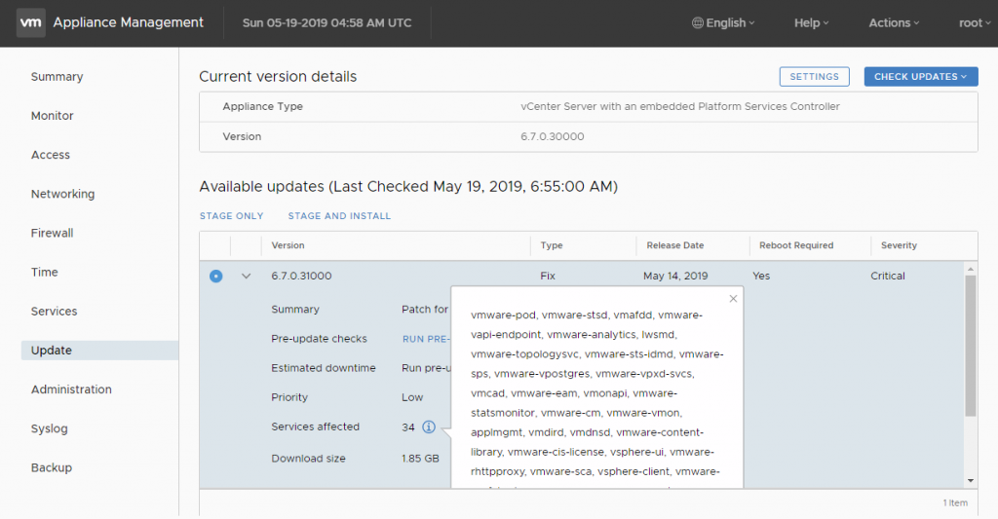
Task: Open the Services section
Action: pyautogui.click(x=55, y=311)
